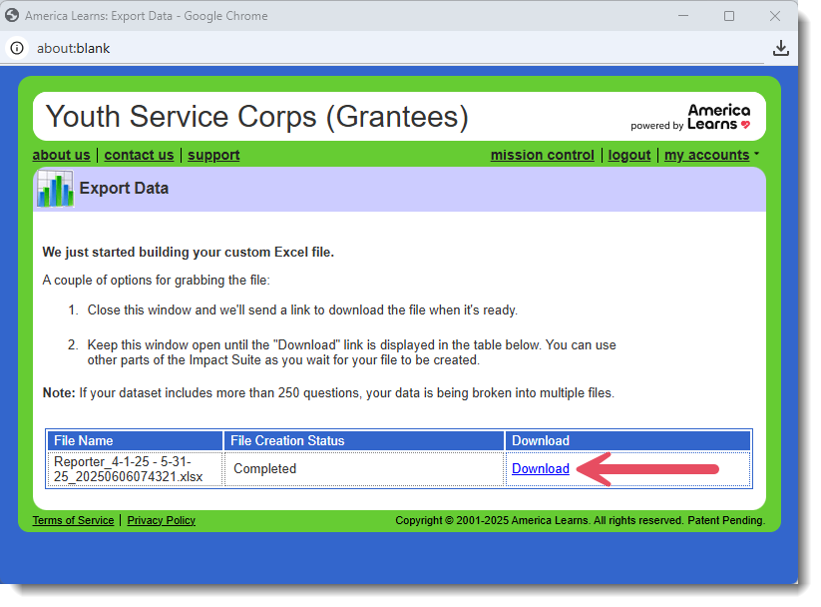The width and height of the screenshot is (821, 607).
Task: Click the Download link for the Reporter file
Action: 540,468
